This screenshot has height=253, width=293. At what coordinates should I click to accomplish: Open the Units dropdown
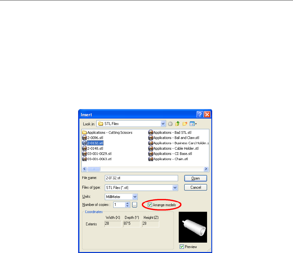[135, 196]
